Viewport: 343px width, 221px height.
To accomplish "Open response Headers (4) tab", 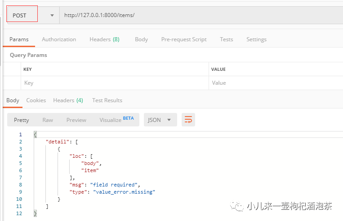I will (68, 100).
